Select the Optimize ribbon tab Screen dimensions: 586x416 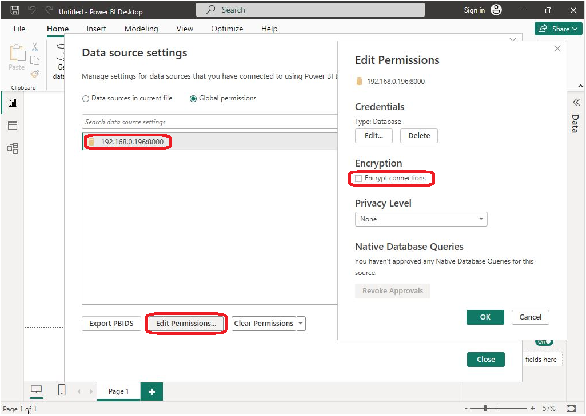coord(227,29)
